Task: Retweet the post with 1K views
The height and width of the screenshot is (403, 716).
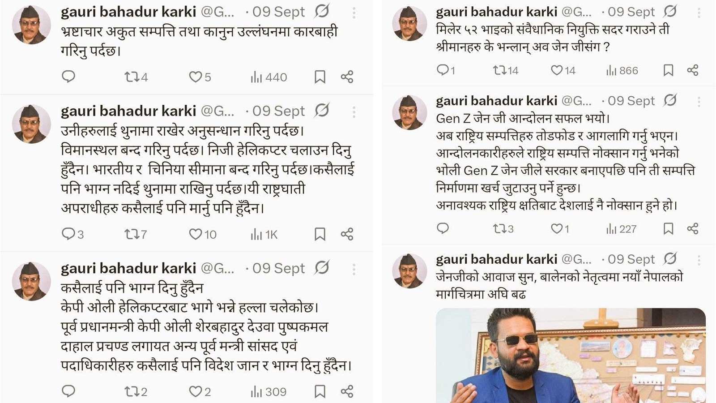Action: point(136,234)
